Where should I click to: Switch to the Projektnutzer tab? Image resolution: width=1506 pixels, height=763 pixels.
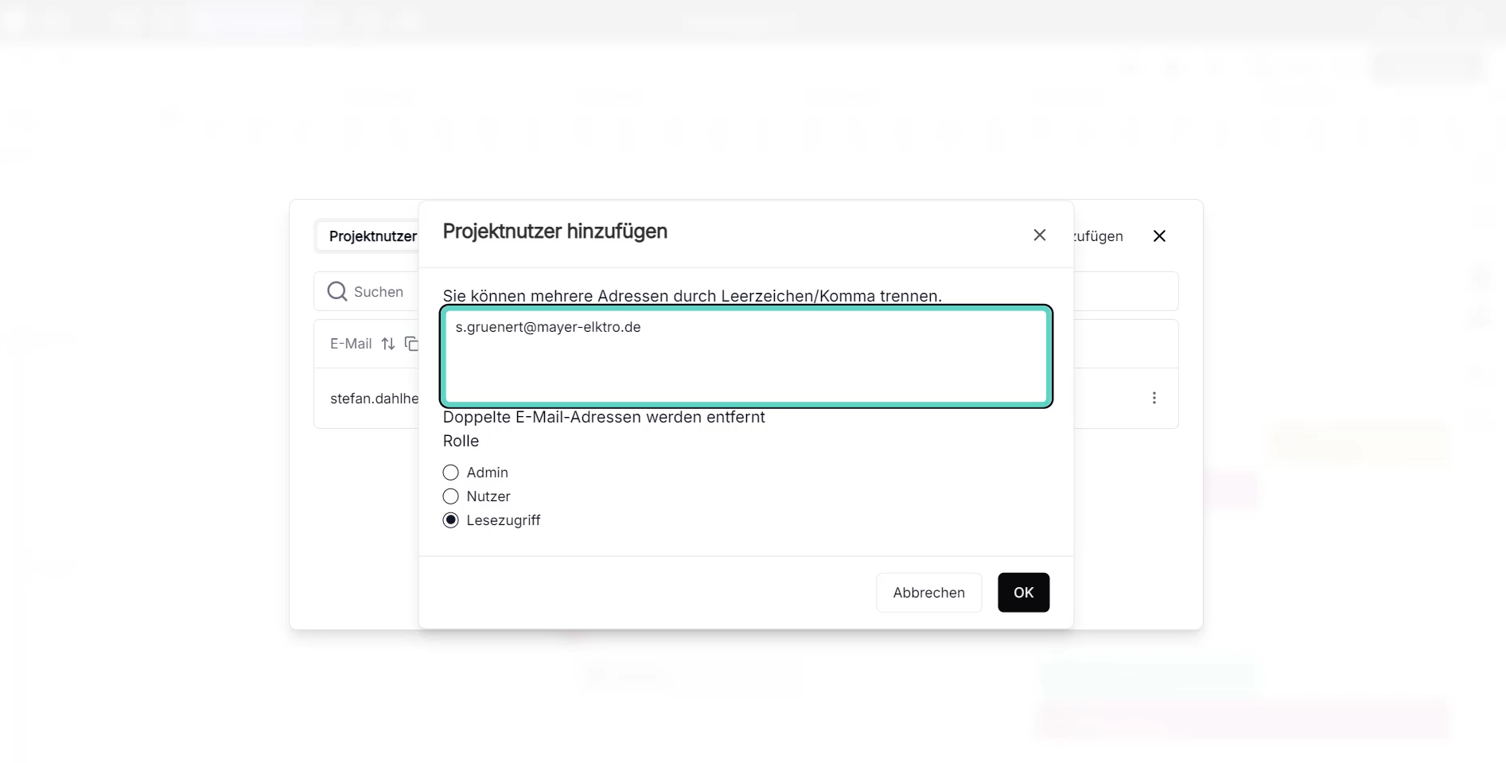(372, 236)
